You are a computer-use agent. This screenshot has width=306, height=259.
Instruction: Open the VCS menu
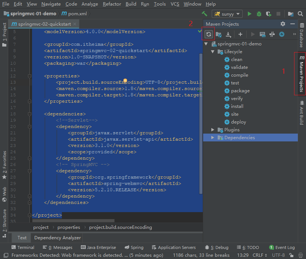(175, 4)
